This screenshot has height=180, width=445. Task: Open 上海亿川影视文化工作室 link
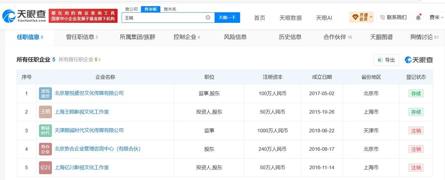coord(82,167)
